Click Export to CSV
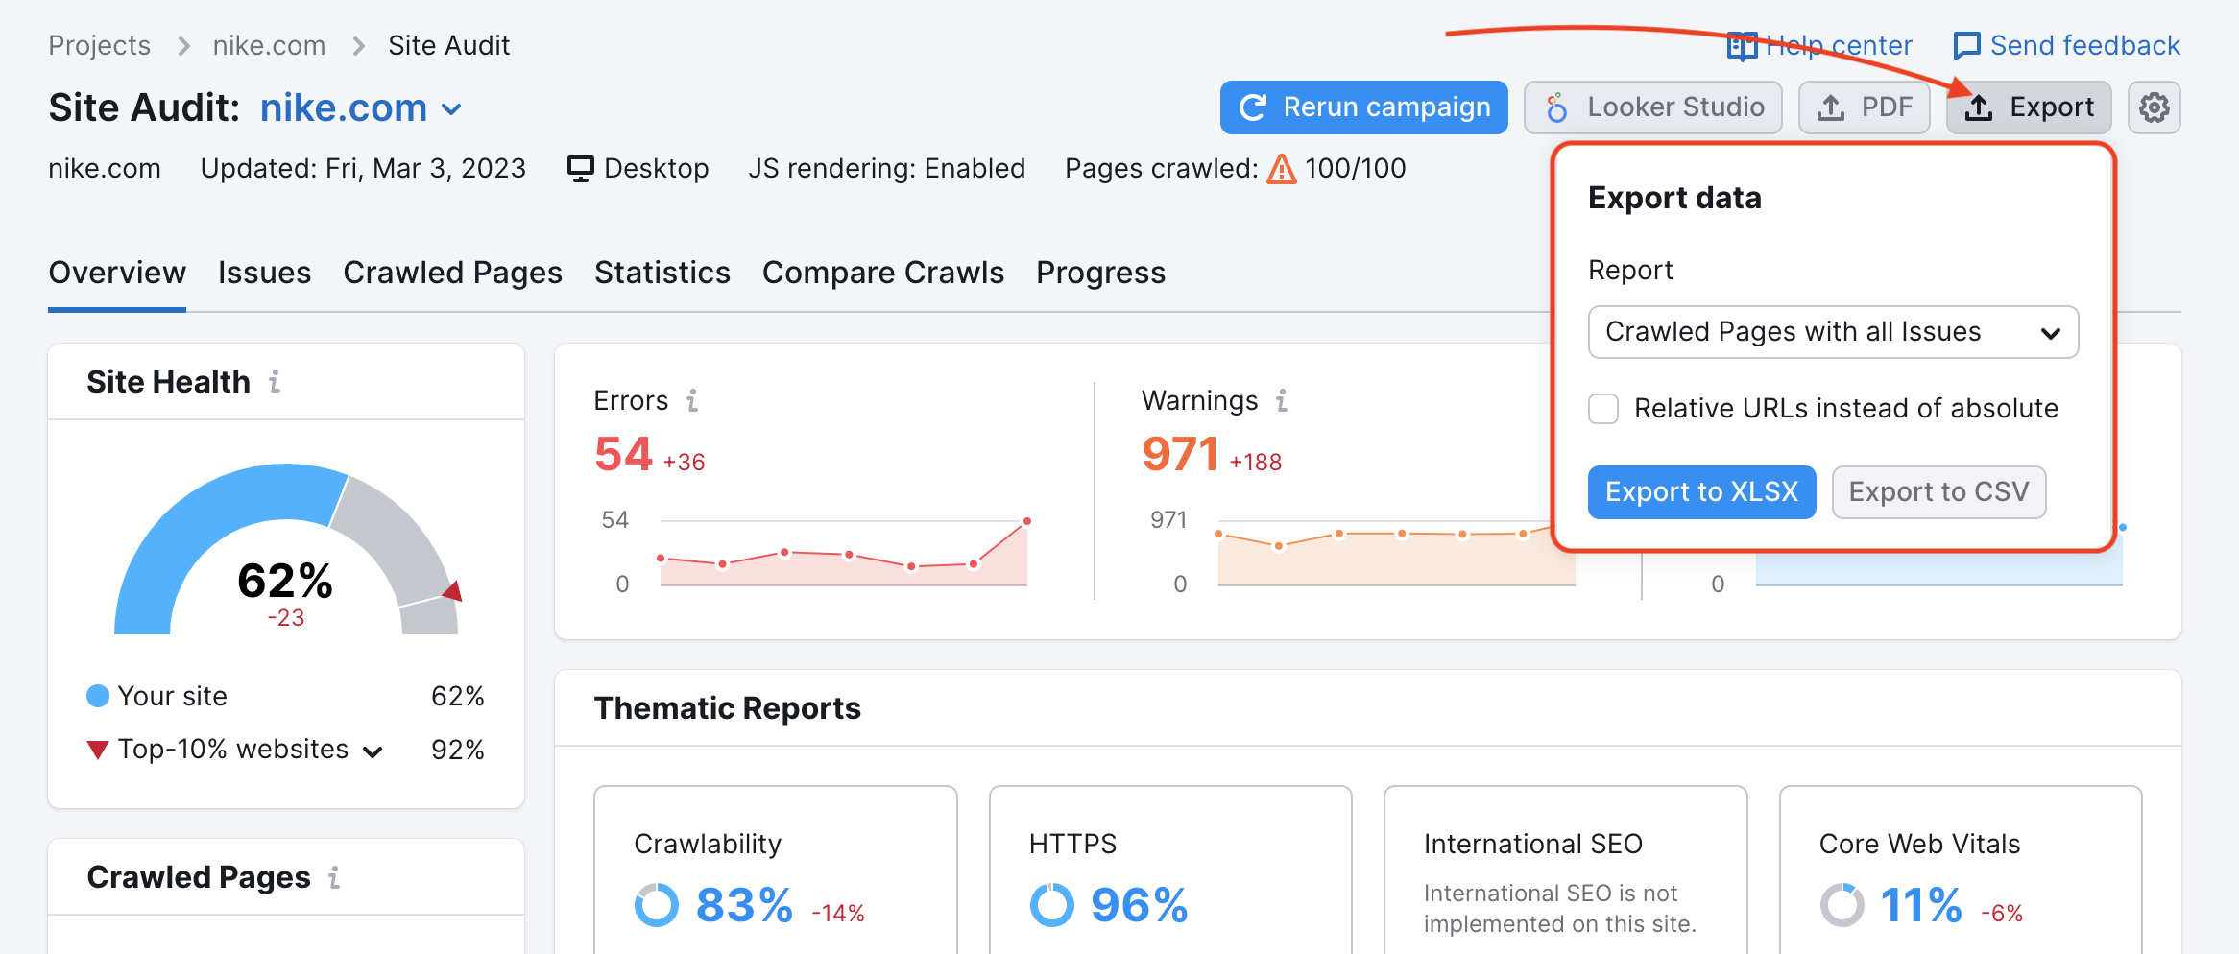This screenshot has width=2239, height=954. (1938, 492)
